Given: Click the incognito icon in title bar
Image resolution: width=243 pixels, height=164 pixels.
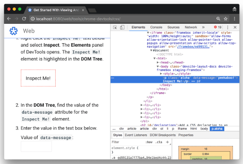Looking at the screenshot, I should pos(234,9).
